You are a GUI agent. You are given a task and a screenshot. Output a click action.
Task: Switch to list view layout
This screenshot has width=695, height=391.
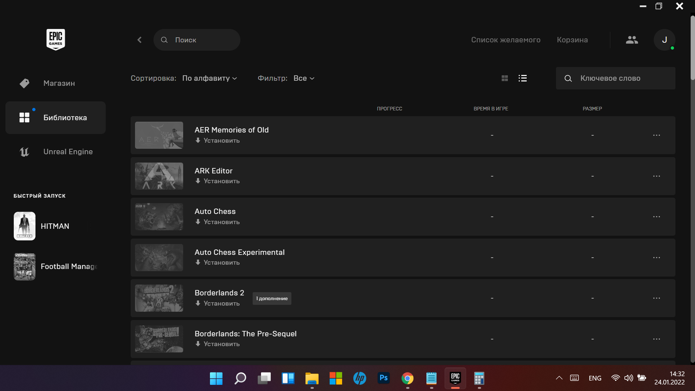522,78
